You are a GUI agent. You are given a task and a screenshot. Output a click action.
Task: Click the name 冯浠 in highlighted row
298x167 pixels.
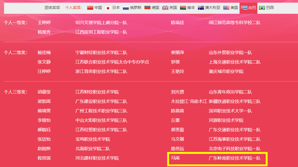[175, 158]
